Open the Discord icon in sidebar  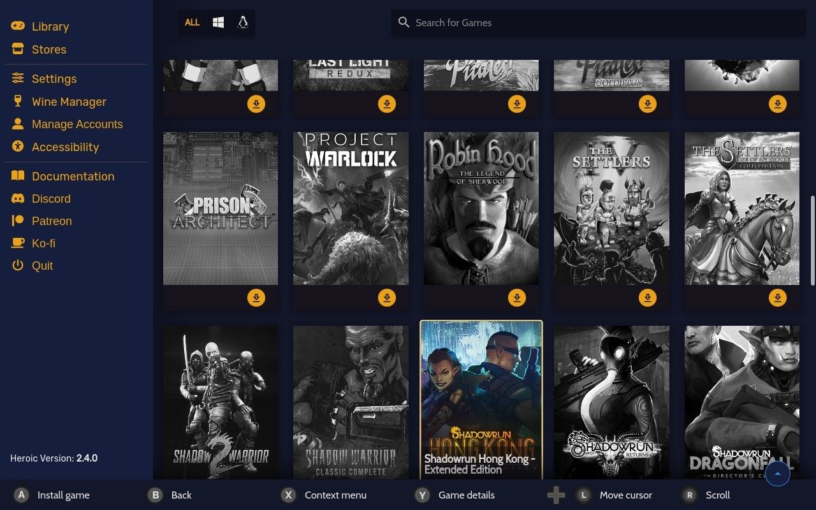tap(17, 198)
